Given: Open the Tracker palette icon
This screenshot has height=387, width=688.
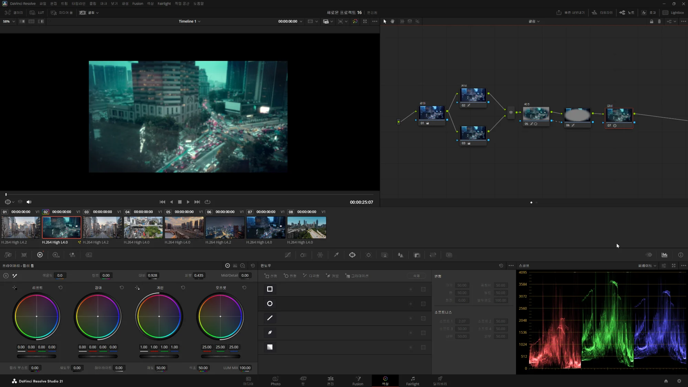Looking at the screenshot, I should coord(368,255).
